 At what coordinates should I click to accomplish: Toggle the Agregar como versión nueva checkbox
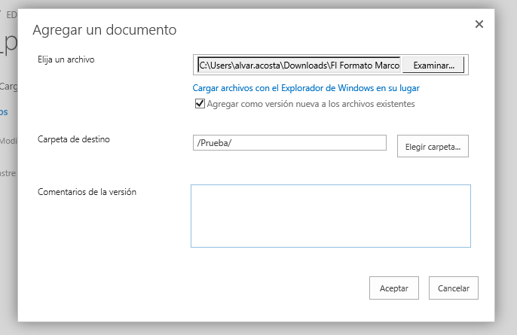pyautogui.click(x=200, y=104)
